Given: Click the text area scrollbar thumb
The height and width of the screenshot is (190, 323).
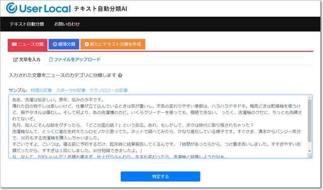Looking at the screenshot, I should pyautogui.click(x=309, y=121).
